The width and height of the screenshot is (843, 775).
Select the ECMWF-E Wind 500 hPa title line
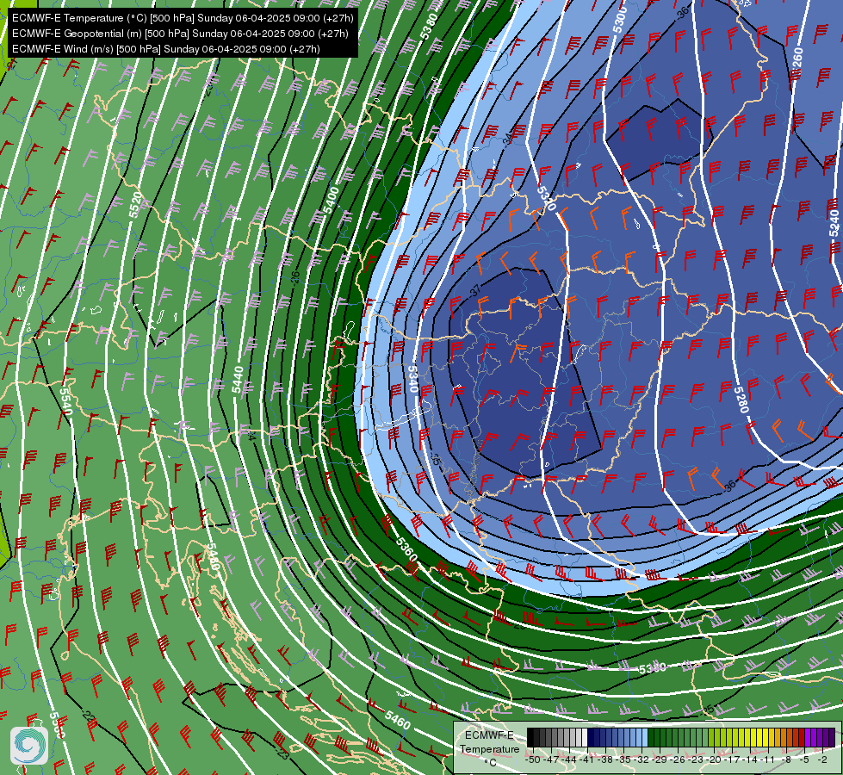166,49
